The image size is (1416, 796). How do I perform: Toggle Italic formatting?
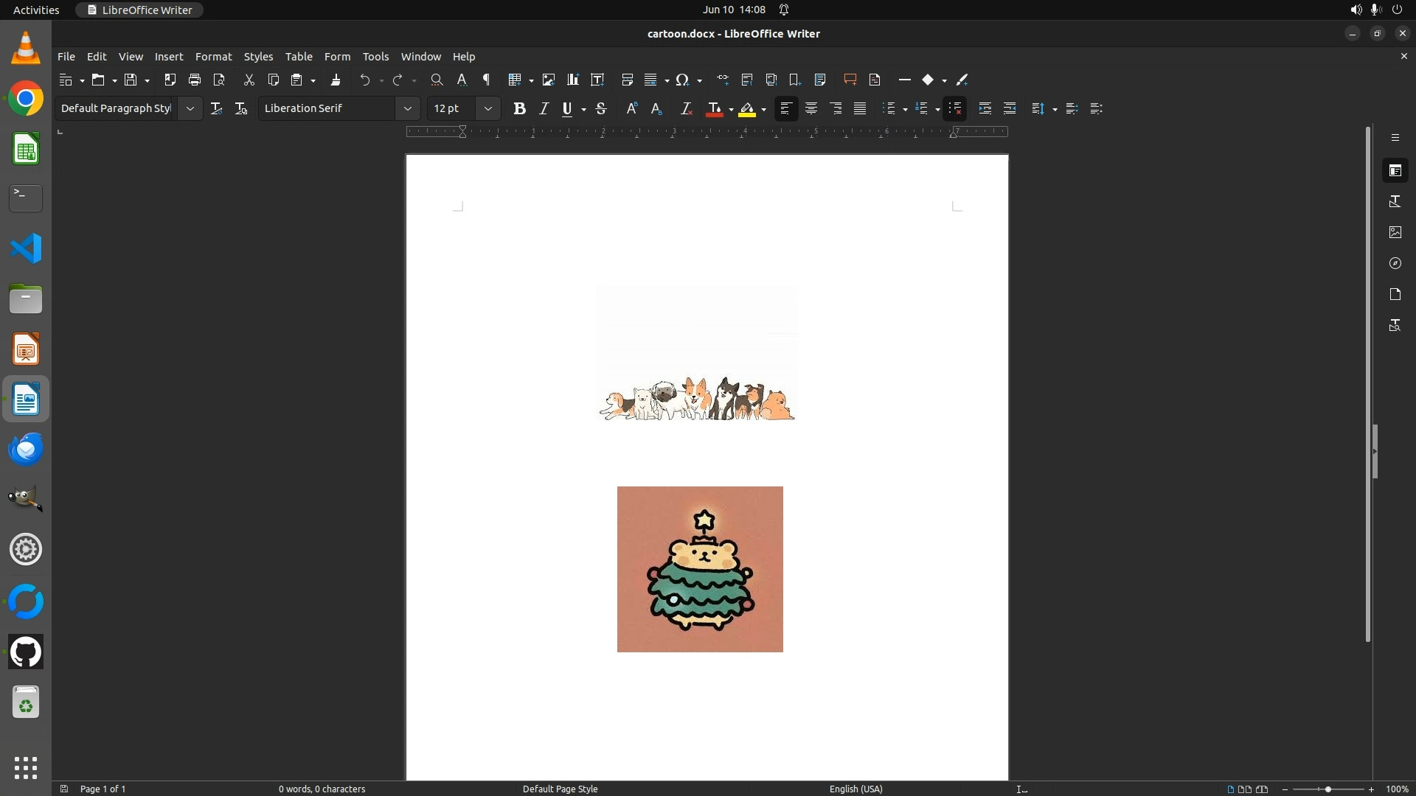(544, 108)
